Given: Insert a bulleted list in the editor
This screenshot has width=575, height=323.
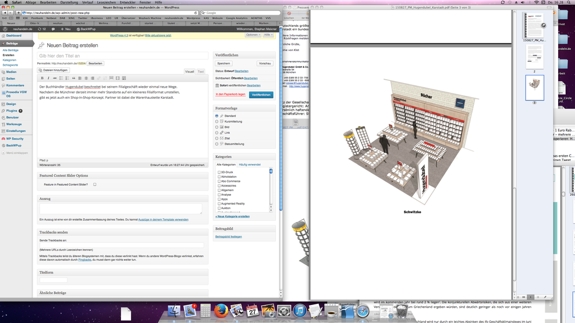Looking at the screenshot, I should (61, 78).
